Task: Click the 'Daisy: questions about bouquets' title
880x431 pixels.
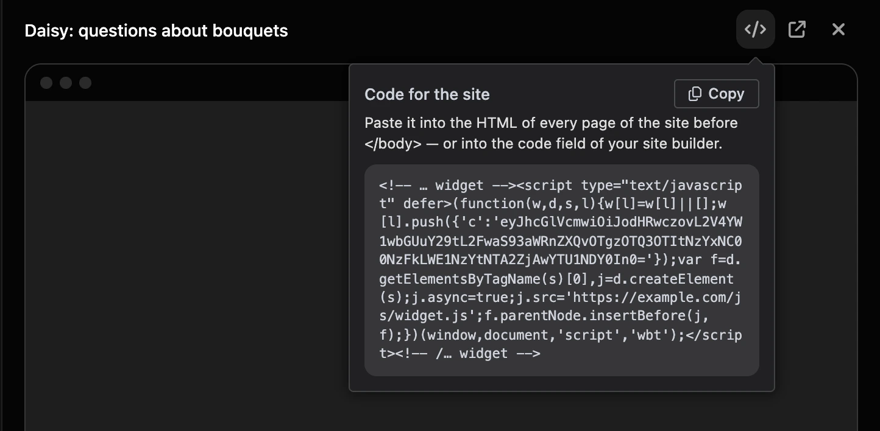Action: point(156,30)
